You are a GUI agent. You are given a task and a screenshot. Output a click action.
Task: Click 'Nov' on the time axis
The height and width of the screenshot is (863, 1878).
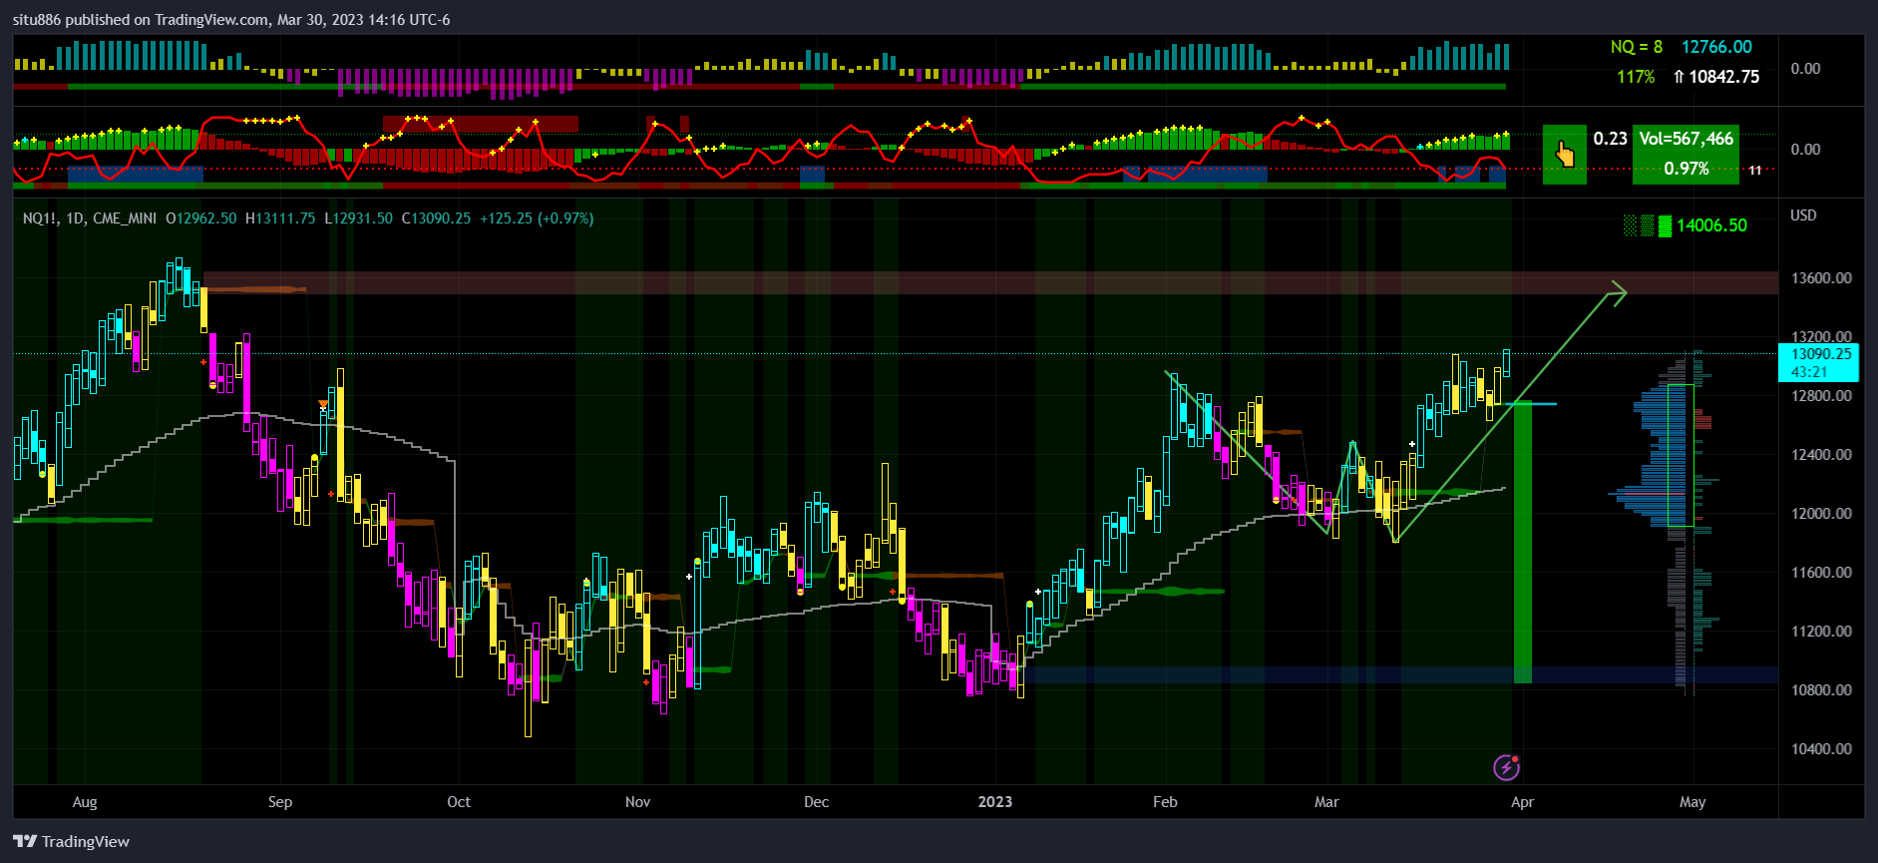tap(637, 802)
